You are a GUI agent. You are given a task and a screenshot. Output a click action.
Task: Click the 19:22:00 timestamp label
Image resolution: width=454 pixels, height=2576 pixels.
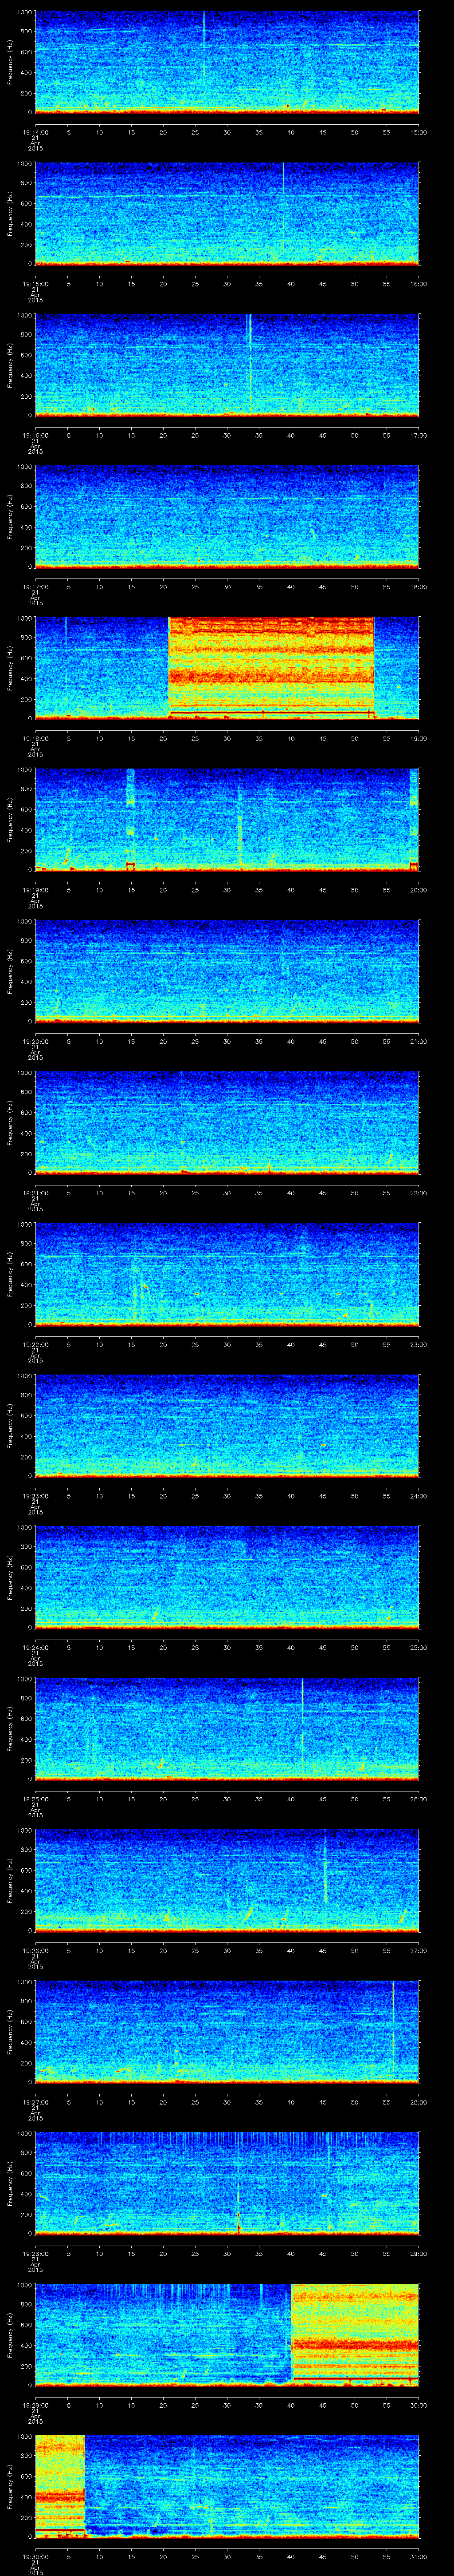(35, 1343)
